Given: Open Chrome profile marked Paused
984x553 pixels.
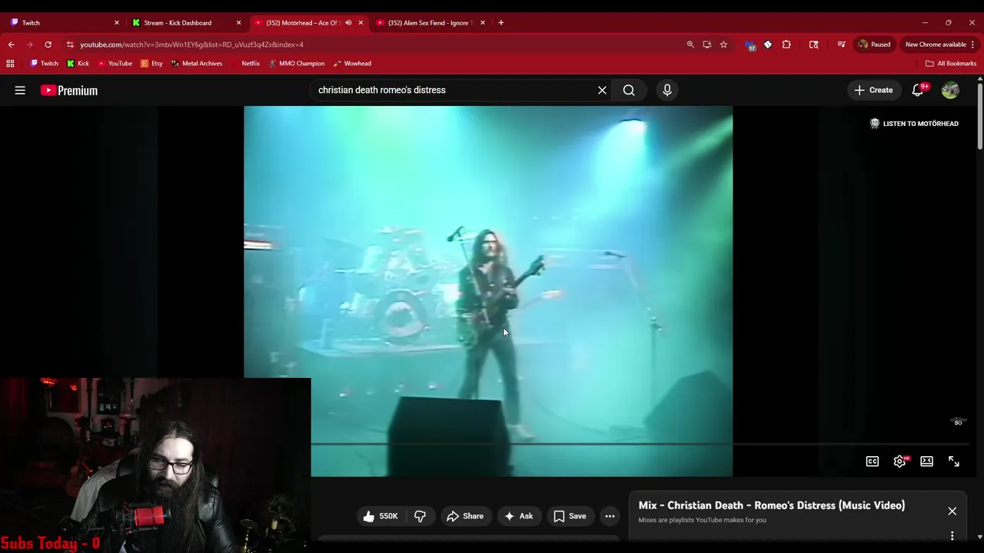Looking at the screenshot, I should [x=874, y=45].
